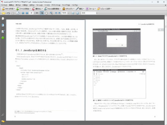
Task: Click the page number field showing 28
Action: (x=31, y=13)
